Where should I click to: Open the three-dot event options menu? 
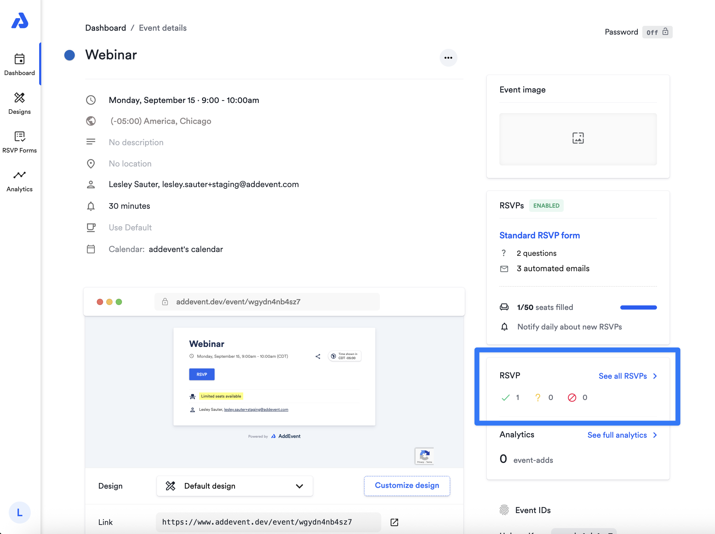448,58
